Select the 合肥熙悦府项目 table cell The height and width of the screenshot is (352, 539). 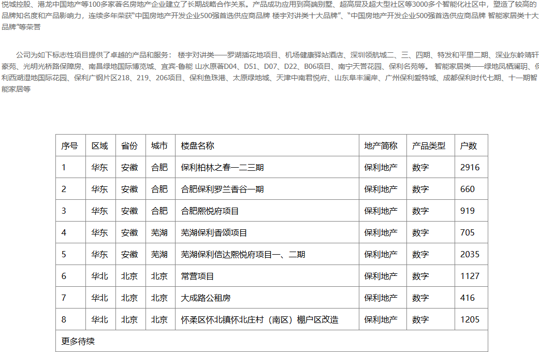[210, 211]
